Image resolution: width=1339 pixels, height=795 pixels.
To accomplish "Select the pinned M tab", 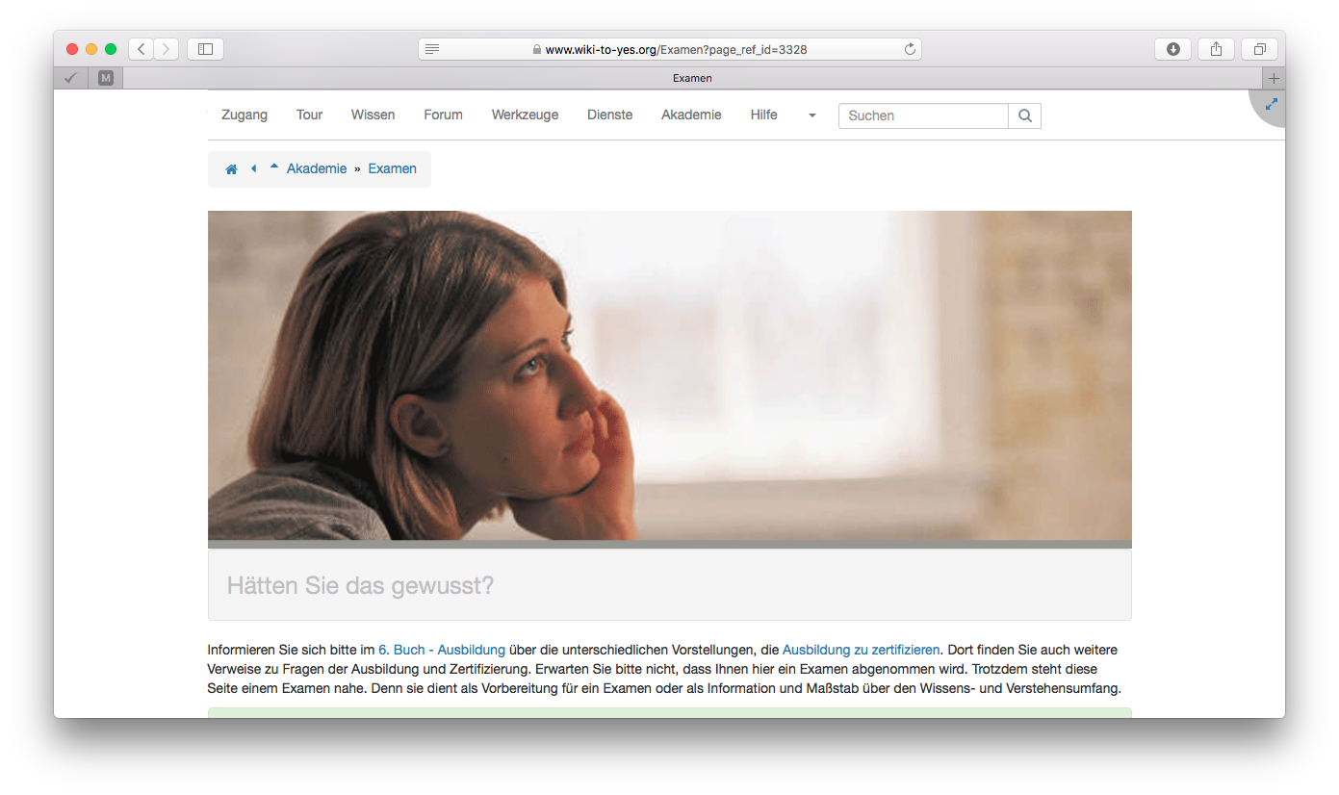I will 106,78.
